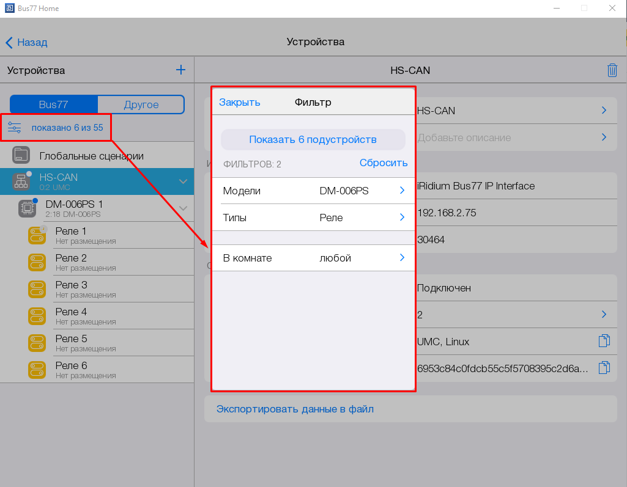627x487 pixels.
Task: Select the Глобальные сценарии folder icon
Action: [x=21, y=156]
